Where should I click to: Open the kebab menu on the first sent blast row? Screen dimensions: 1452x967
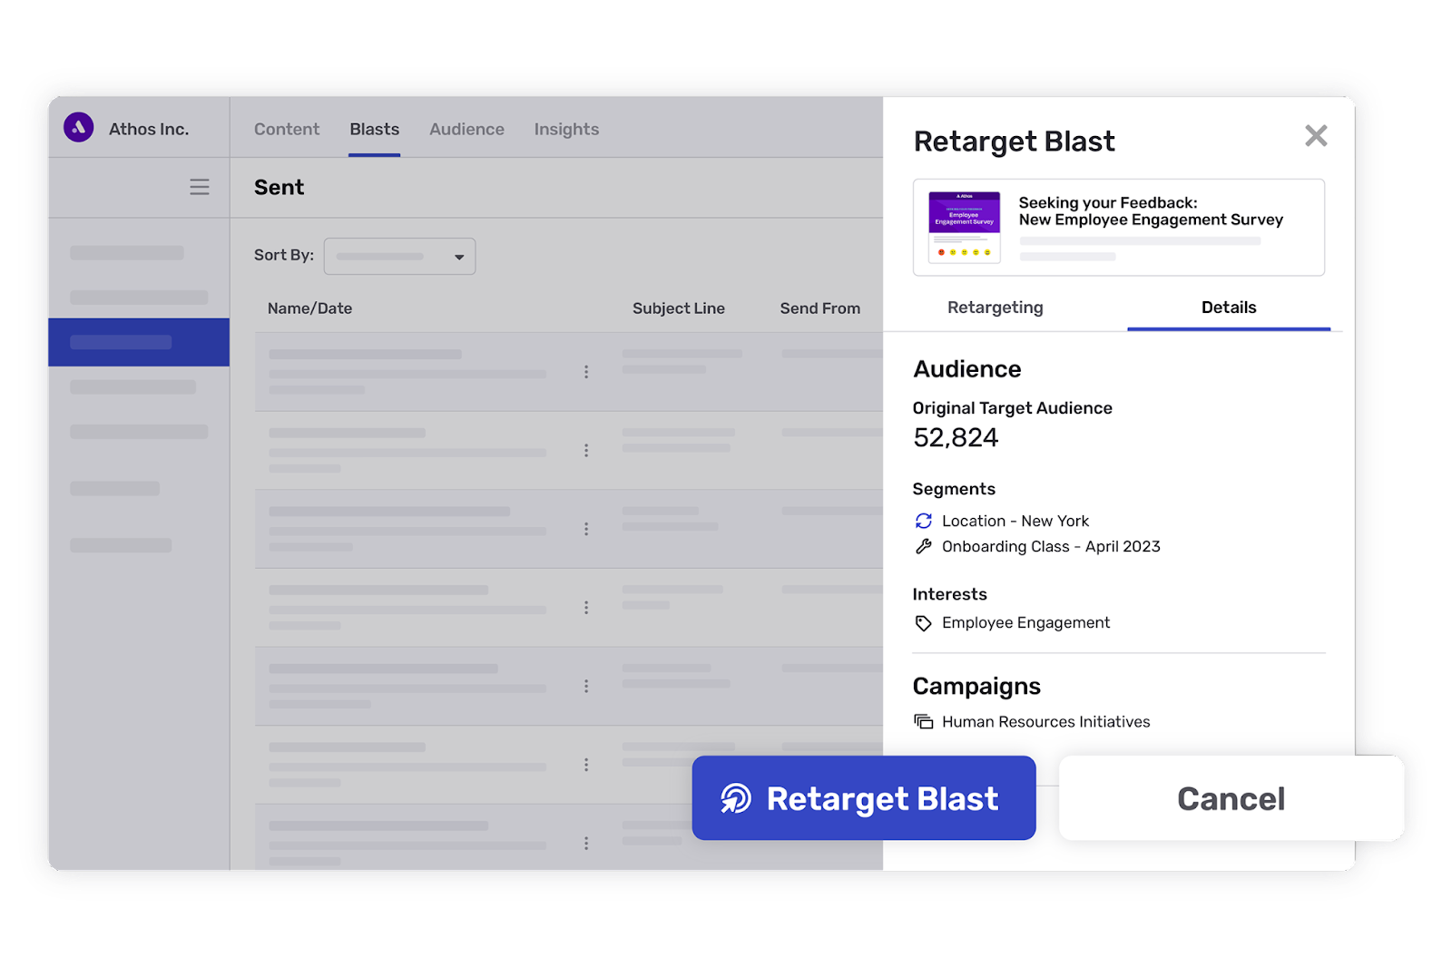click(586, 372)
